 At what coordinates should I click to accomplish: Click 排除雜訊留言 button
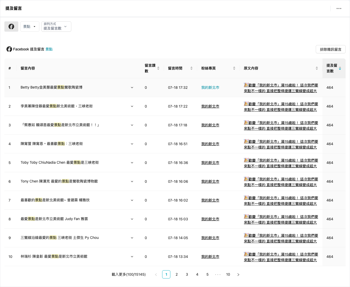click(330, 49)
